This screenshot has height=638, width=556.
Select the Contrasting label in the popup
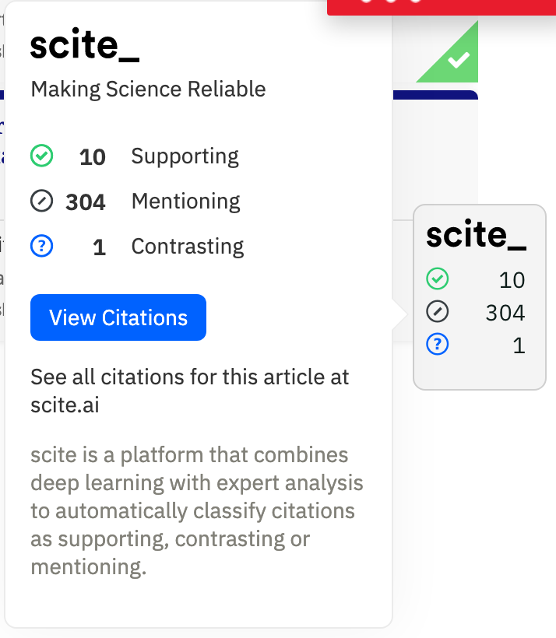[187, 247]
